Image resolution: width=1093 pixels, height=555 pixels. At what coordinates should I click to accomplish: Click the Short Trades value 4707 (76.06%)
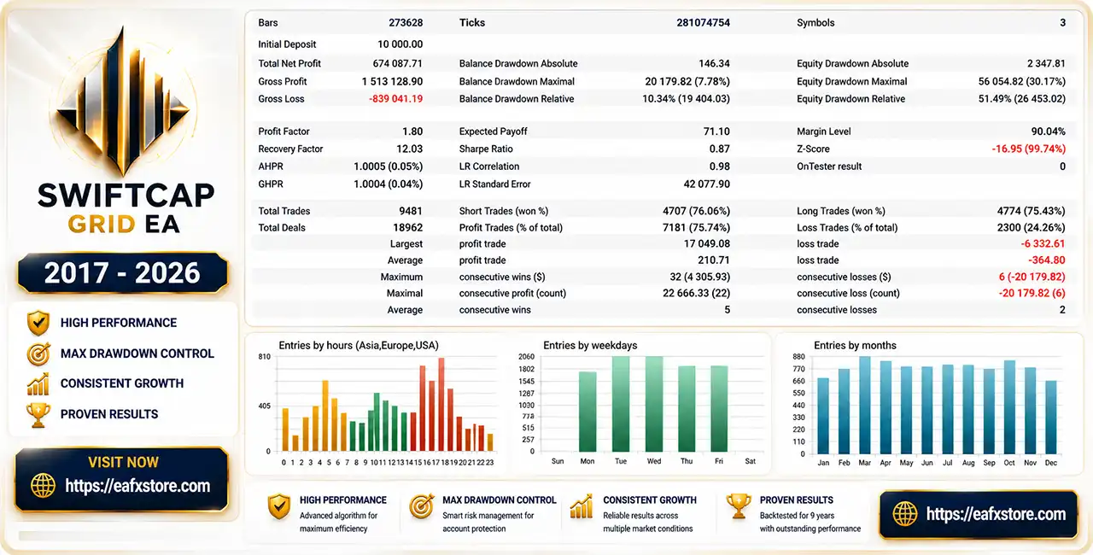coord(696,211)
